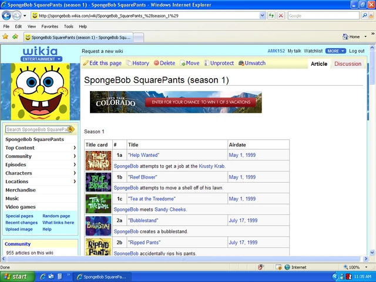Open Favorites Center star icon

point(5,36)
